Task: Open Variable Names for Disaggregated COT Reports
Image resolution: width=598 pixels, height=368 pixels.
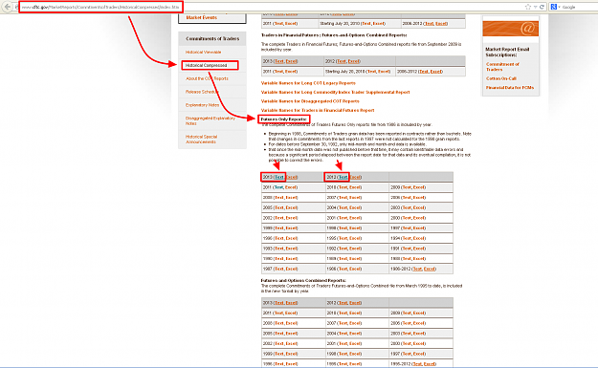Action: [310, 101]
